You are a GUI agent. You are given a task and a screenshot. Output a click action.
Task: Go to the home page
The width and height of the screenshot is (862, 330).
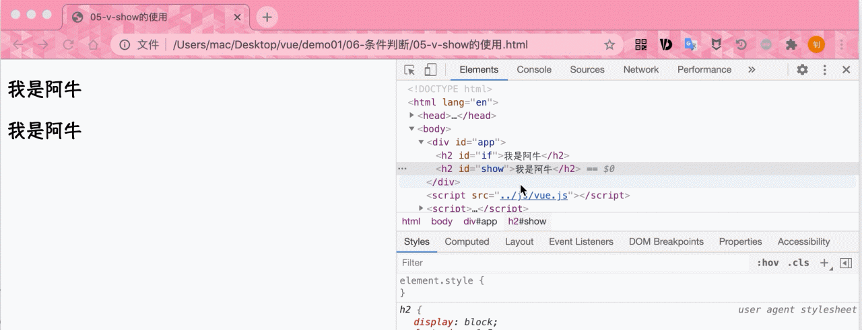94,45
